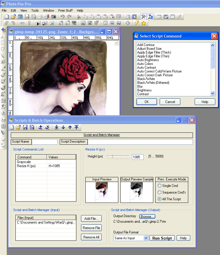Select the move tool at the top of the toolbox
220x255 pixels.
[3, 30]
